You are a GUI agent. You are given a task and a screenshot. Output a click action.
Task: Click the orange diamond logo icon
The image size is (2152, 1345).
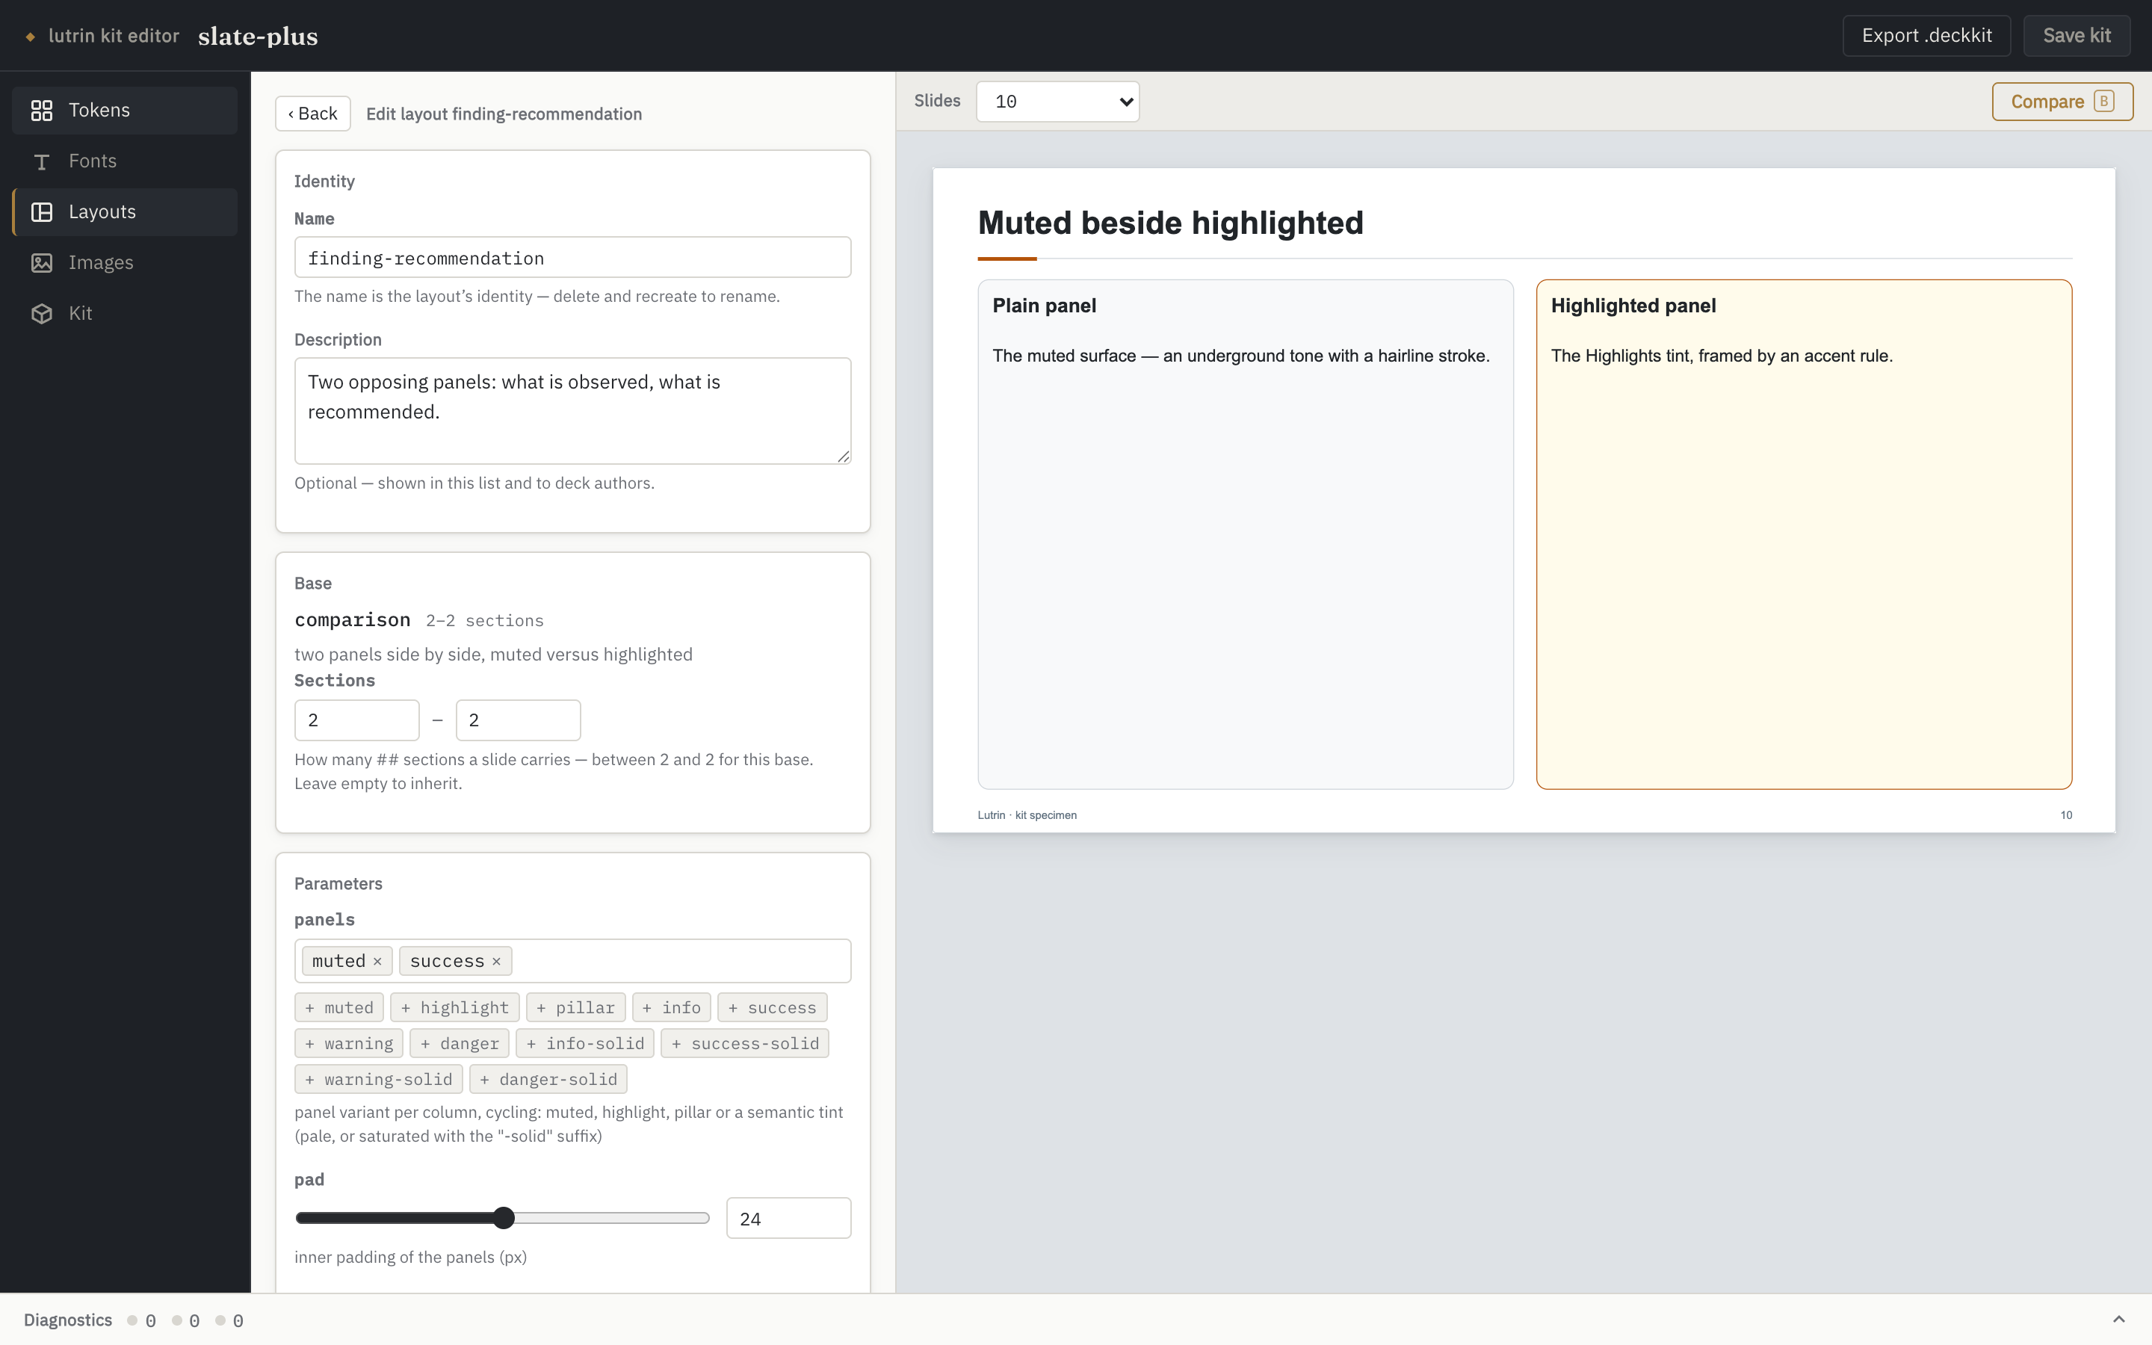(x=30, y=37)
